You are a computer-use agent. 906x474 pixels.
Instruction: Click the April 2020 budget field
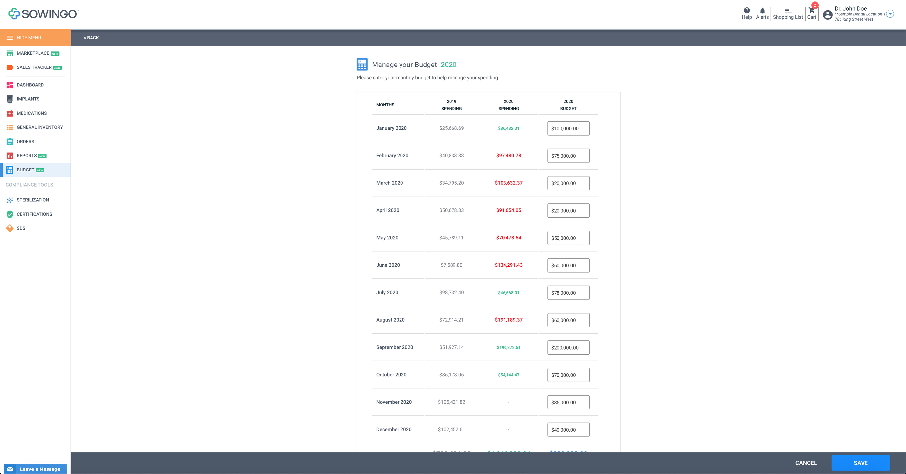coord(568,210)
